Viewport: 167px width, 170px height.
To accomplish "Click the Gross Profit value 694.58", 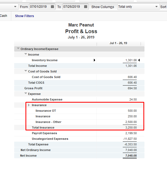I will (x=132, y=88).
